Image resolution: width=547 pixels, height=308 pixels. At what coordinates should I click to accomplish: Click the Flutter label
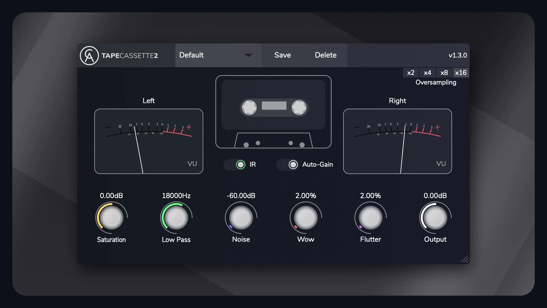(371, 239)
